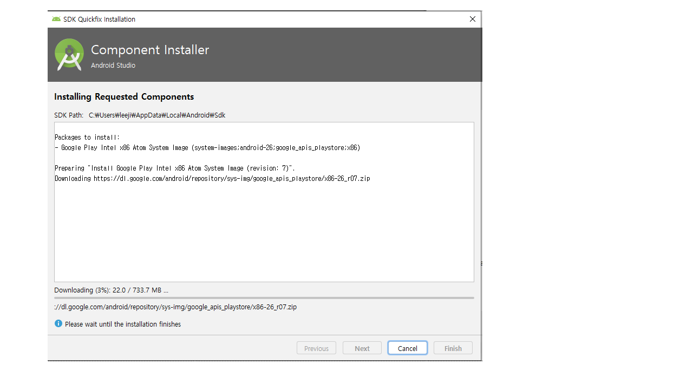Image resolution: width=693 pixels, height=390 pixels.
Task: Select the "Packages to install:" log line
Action: (87, 138)
